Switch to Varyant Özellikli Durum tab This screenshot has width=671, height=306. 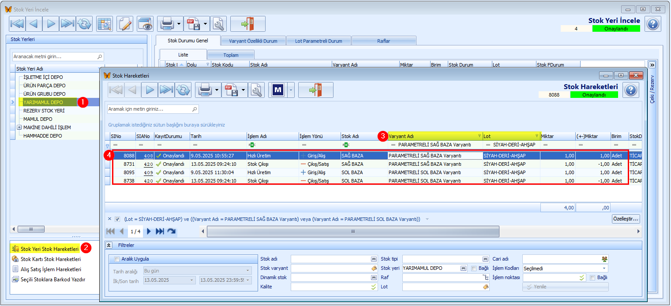point(253,41)
